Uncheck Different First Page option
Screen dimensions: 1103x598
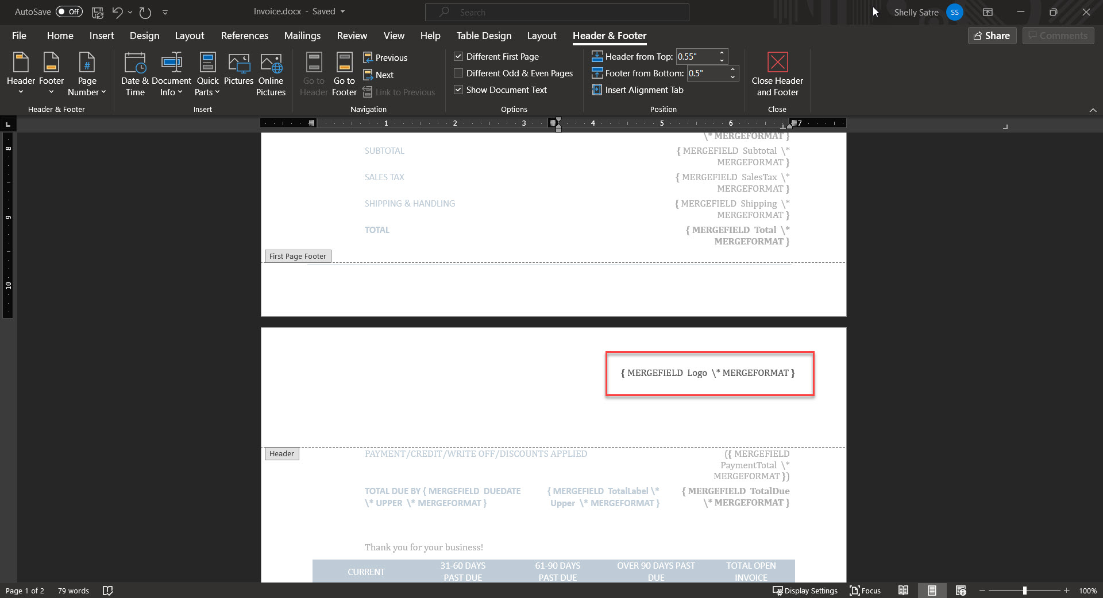point(458,57)
